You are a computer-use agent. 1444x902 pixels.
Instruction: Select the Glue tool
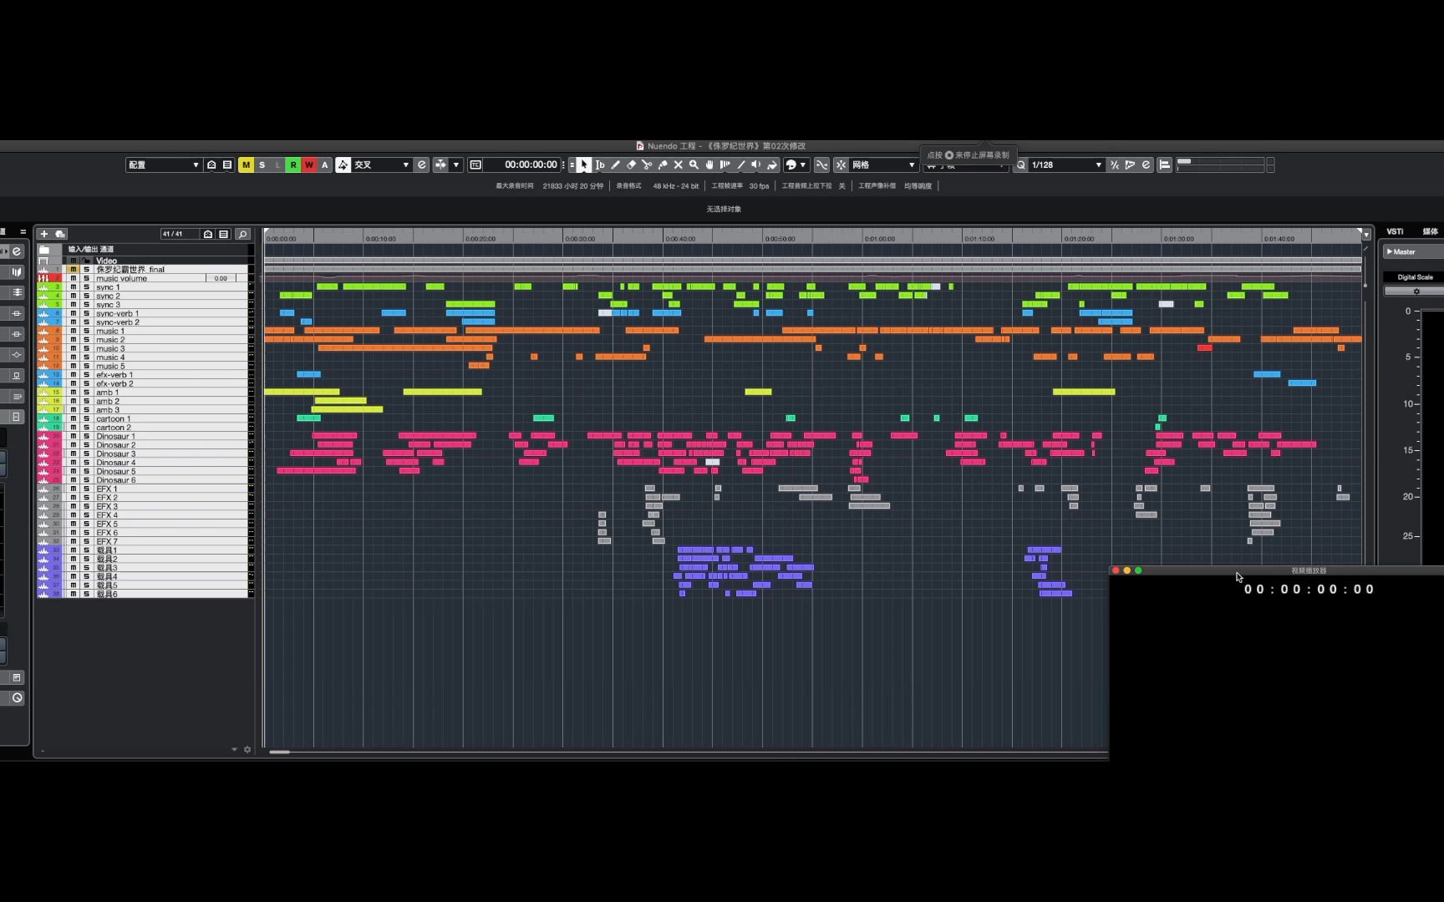coord(663,165)
